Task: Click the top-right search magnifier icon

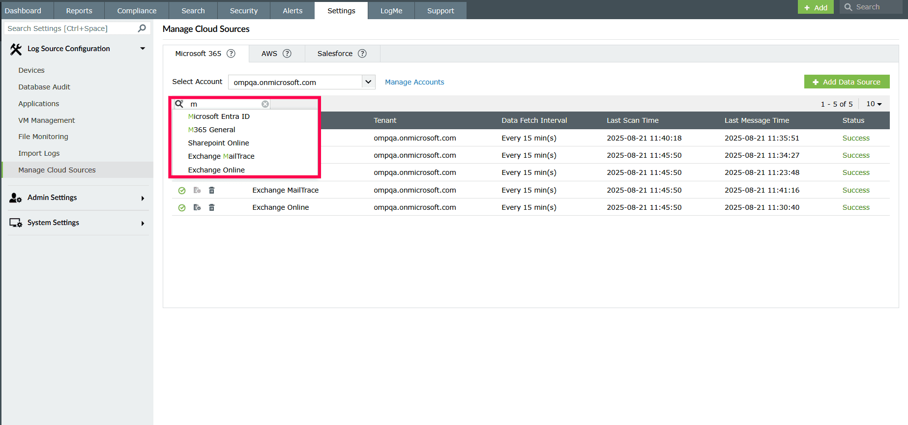Action: [849, 7]
